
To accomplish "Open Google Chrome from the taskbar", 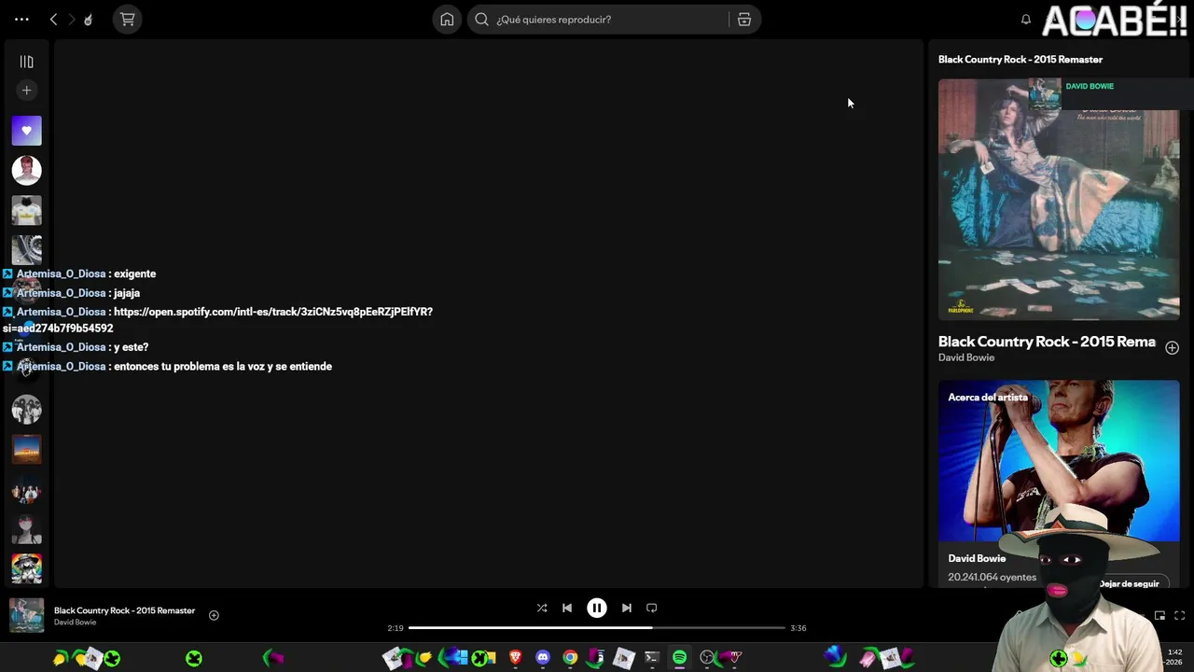I will click(570, 658).
